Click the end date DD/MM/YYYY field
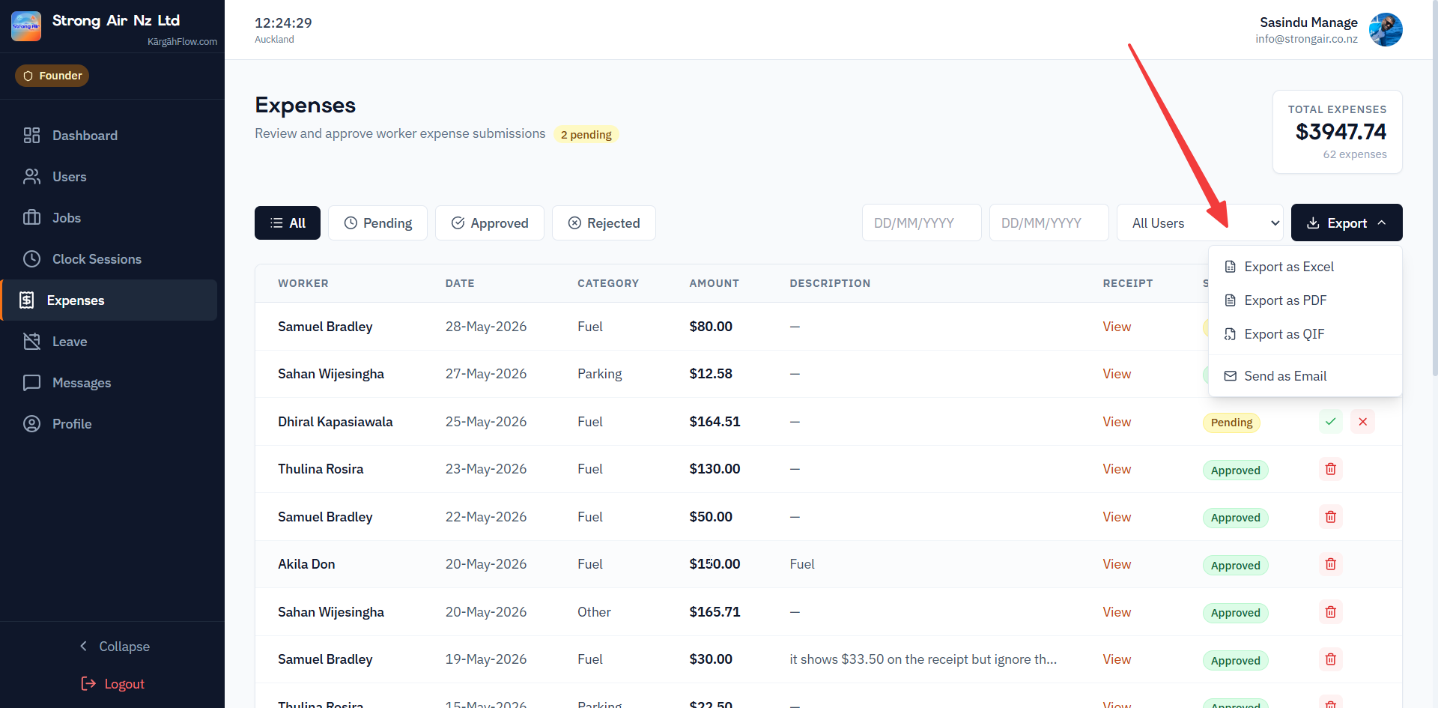 coord(1049,223)
